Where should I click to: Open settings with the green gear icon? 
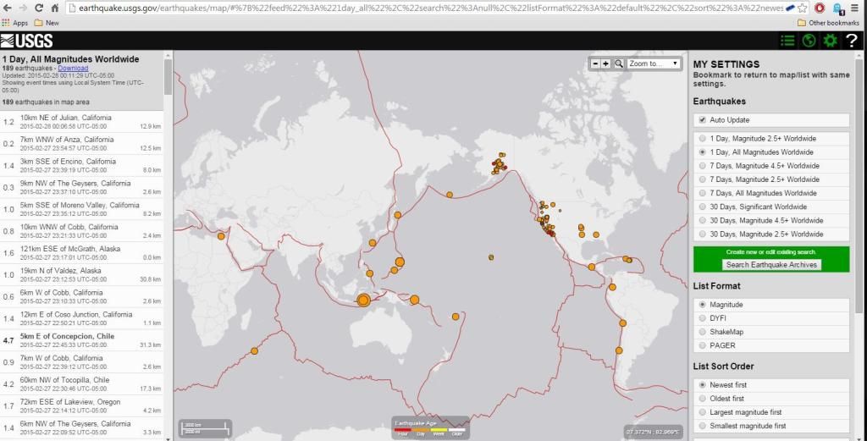[x=830, y=41]
